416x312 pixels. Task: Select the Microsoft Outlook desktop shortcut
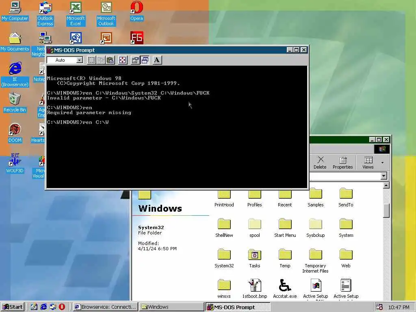(106, 14)
